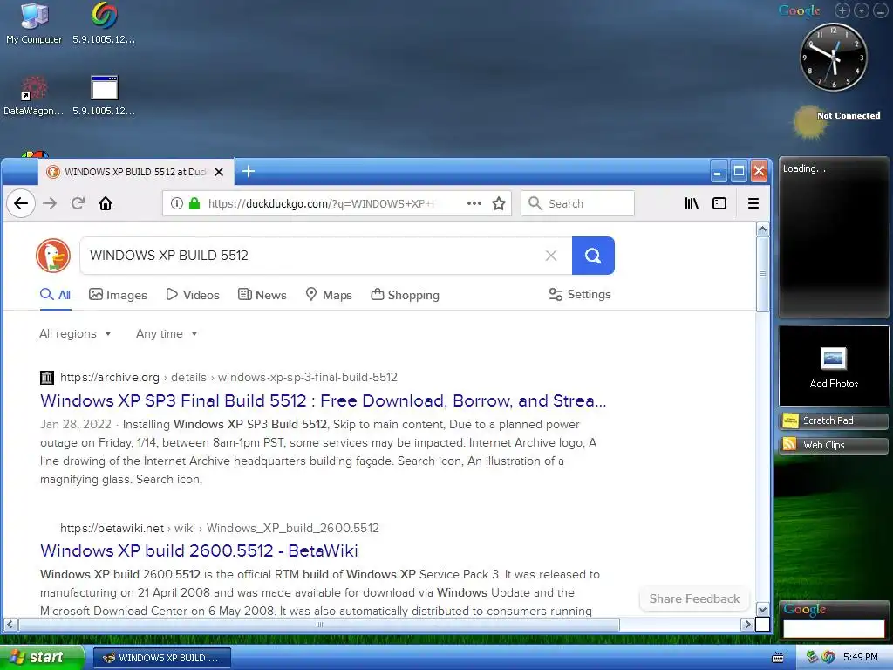The width and height of the screenshot is (893, 670).
Task: Go forward using the browser forward arrow
Action: (x=50, y=203)
